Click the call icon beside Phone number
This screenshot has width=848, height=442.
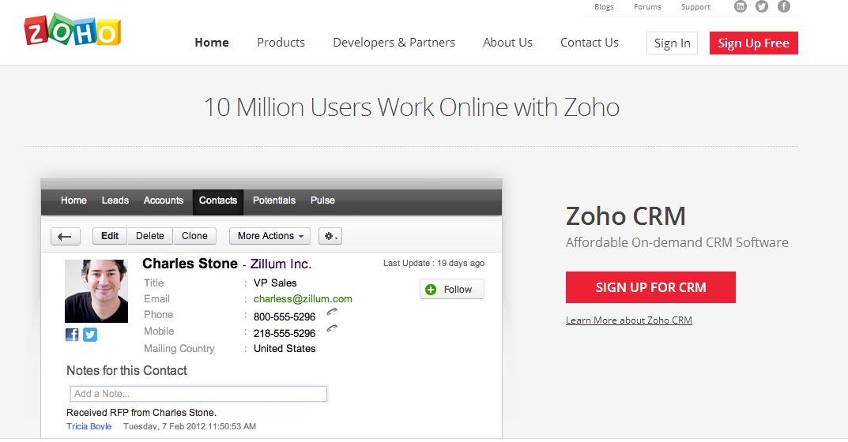tap(332, 313)
